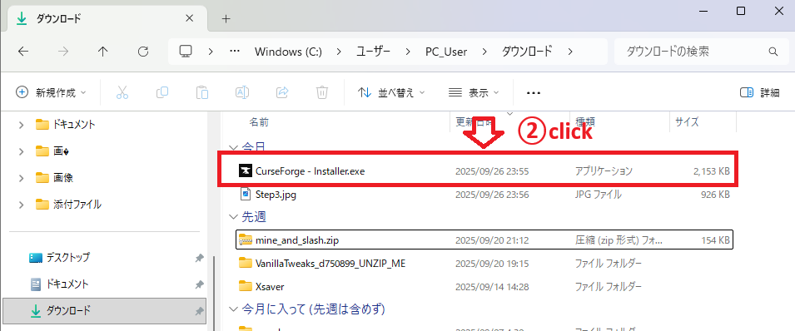Click the Paste clipboard icon
This screenshot has height=331, width=795.
point(202,92)
